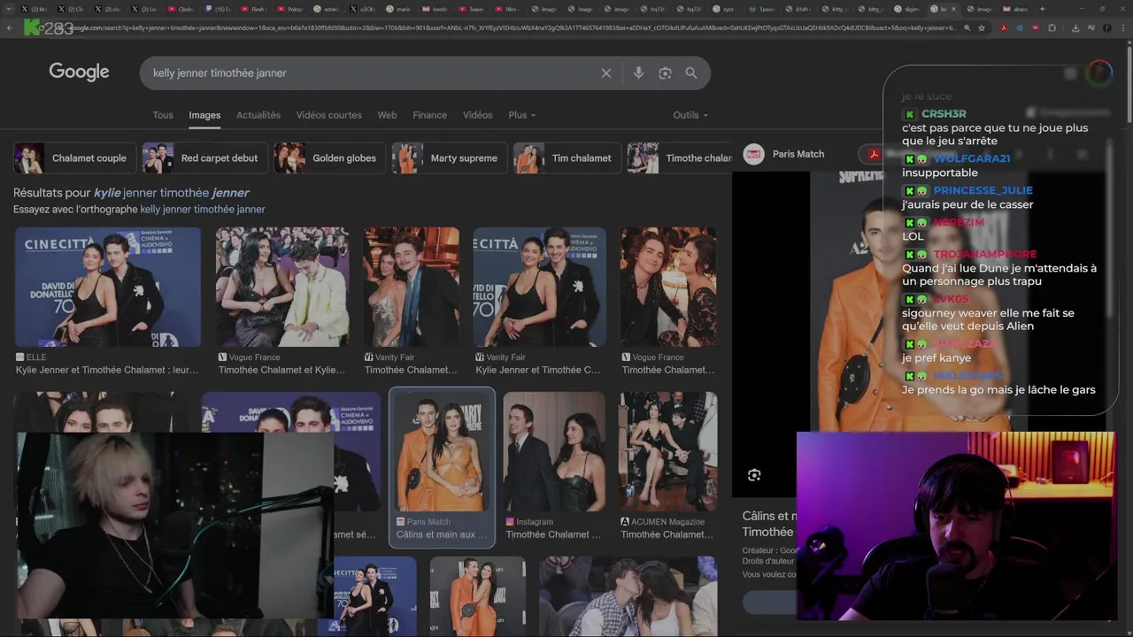Select the Paris Match orange outfit thumbnail
The height and width of the screenshot is (637, 1133).
point(442,452)
